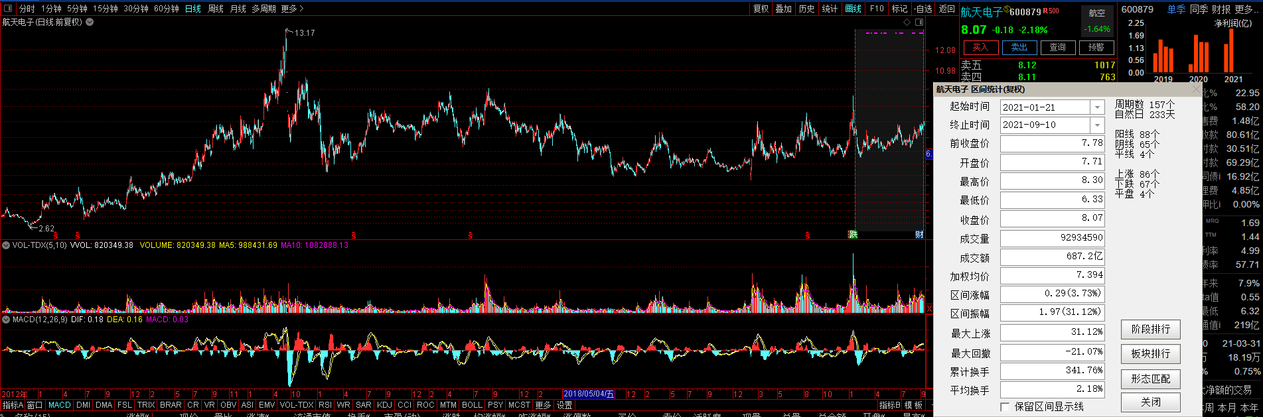
Task: Click the R500 badge beside stock code
Action: [x=1051, y=11]
